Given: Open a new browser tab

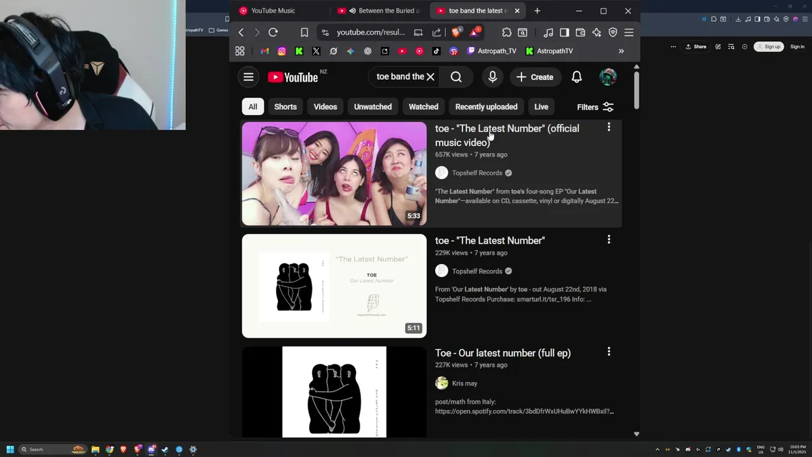Looking at the screenshot, I should pyautogui.click(x=537, y=11).
